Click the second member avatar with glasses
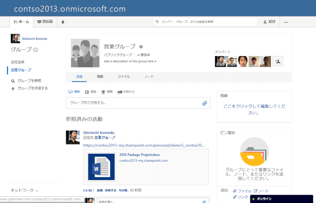The image size is (316, 203). point(232,61)
